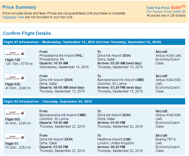Click Philadelphia Intl Airport (PHL) departure text
Image resolution: width=189 pixels, height=156 pixels.
click(61, 56)
